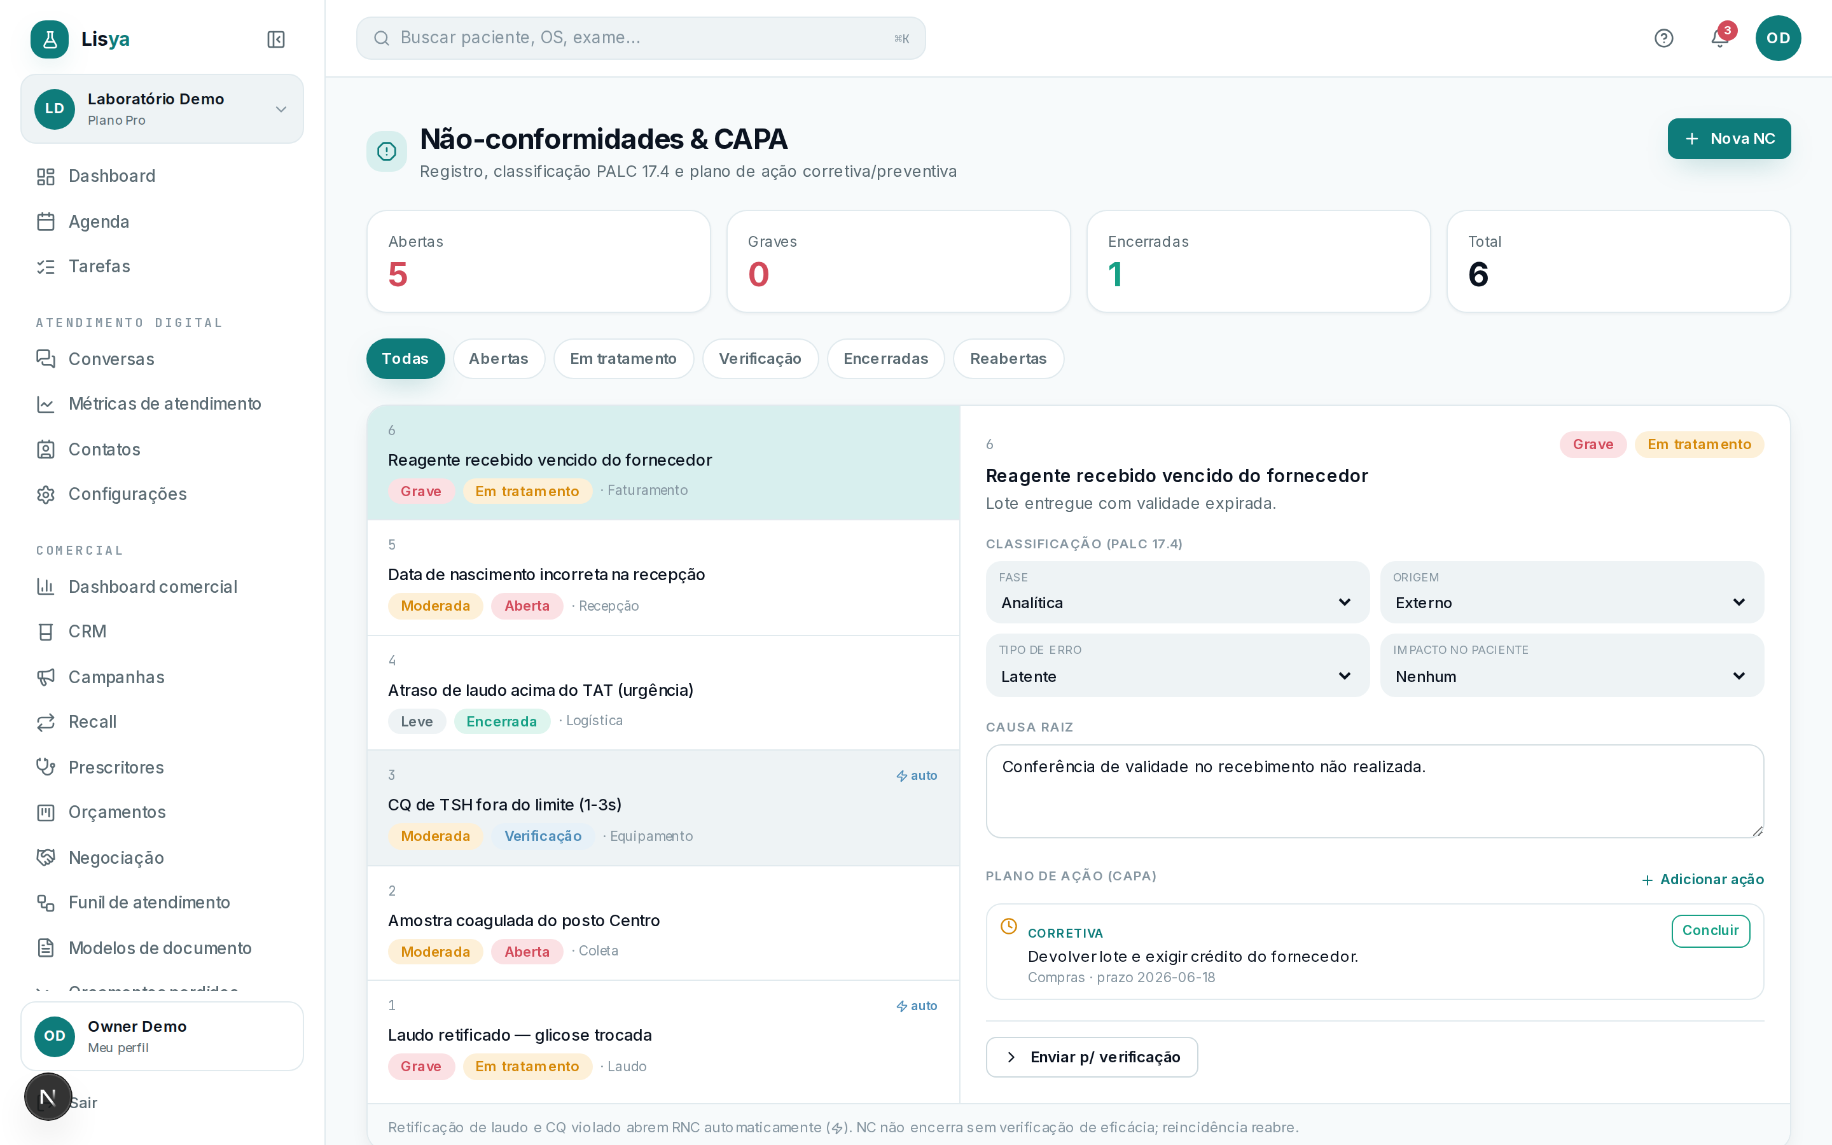
Task: Open the help question-mark icon
Action: click(x=1663, y=38)
